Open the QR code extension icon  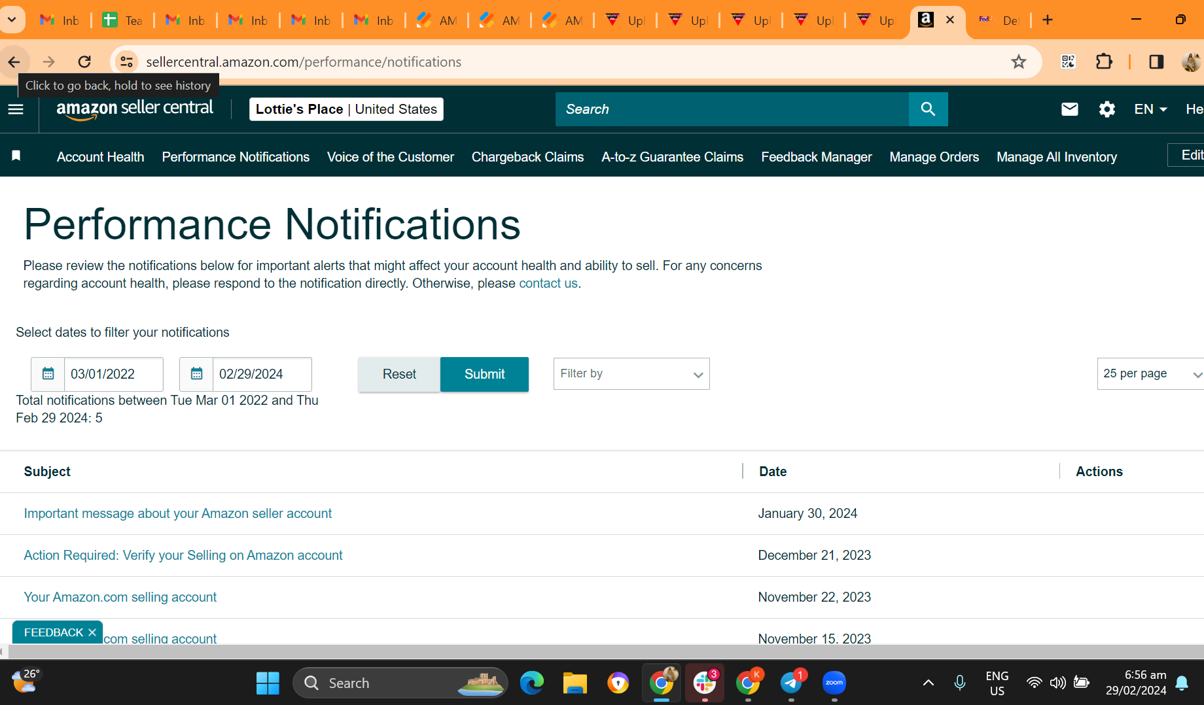tap(1068, 61)
